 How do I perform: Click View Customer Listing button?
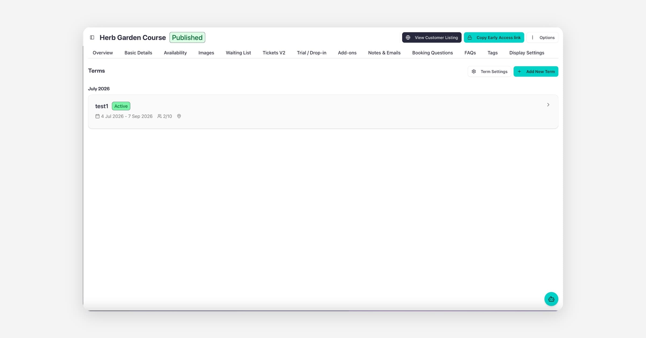432,37
